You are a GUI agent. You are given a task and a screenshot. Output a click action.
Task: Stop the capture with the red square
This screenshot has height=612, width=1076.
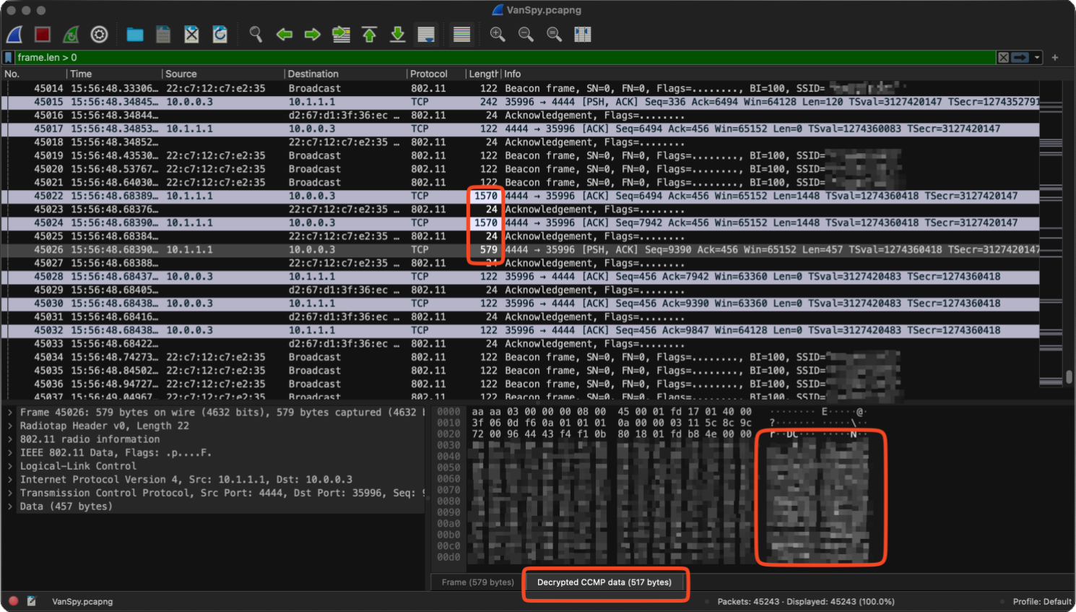[43, 34]
